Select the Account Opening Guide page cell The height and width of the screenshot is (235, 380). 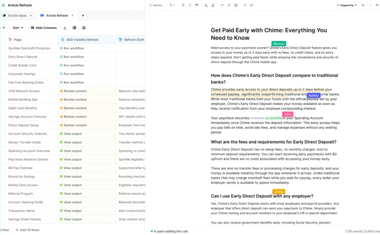pyautogui.click(x=32, y=202)
